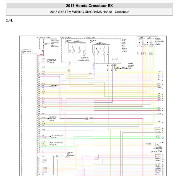Viewport: 178px width, 176px height.
Task: Click the Fuse 16 10A symbol
Action: coord(44,44)
